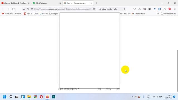Launch Chrome from the taskbar

coord(35,97)
